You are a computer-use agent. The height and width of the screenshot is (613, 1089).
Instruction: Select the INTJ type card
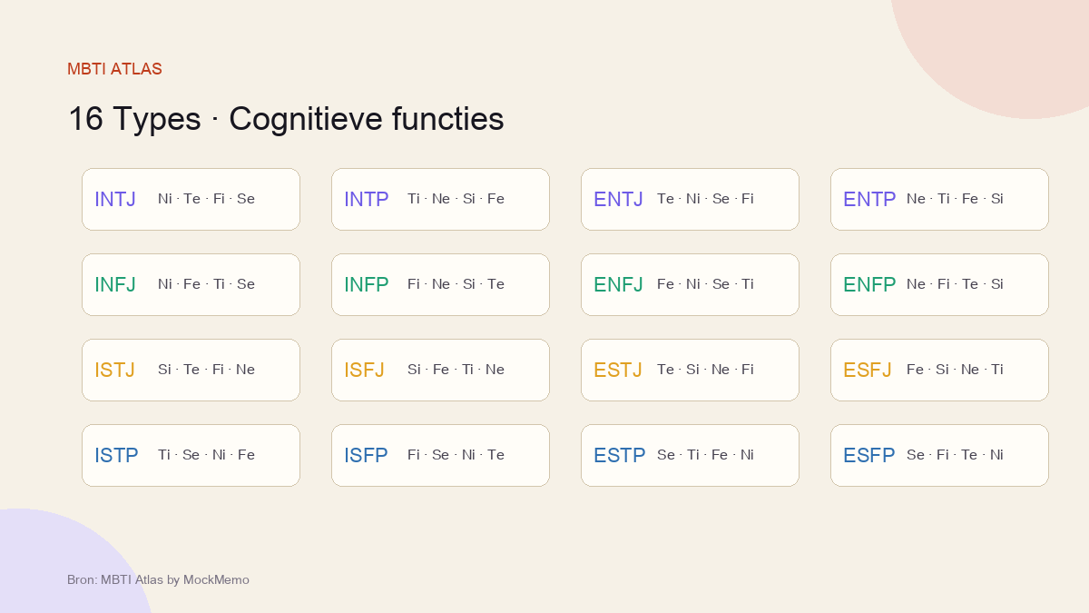point(191,199)
